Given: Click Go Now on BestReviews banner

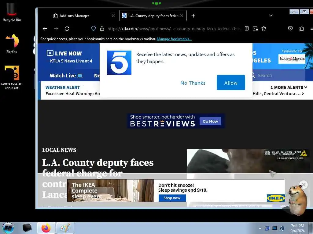Looking at the screenshot, I should [x=210, y=121].
